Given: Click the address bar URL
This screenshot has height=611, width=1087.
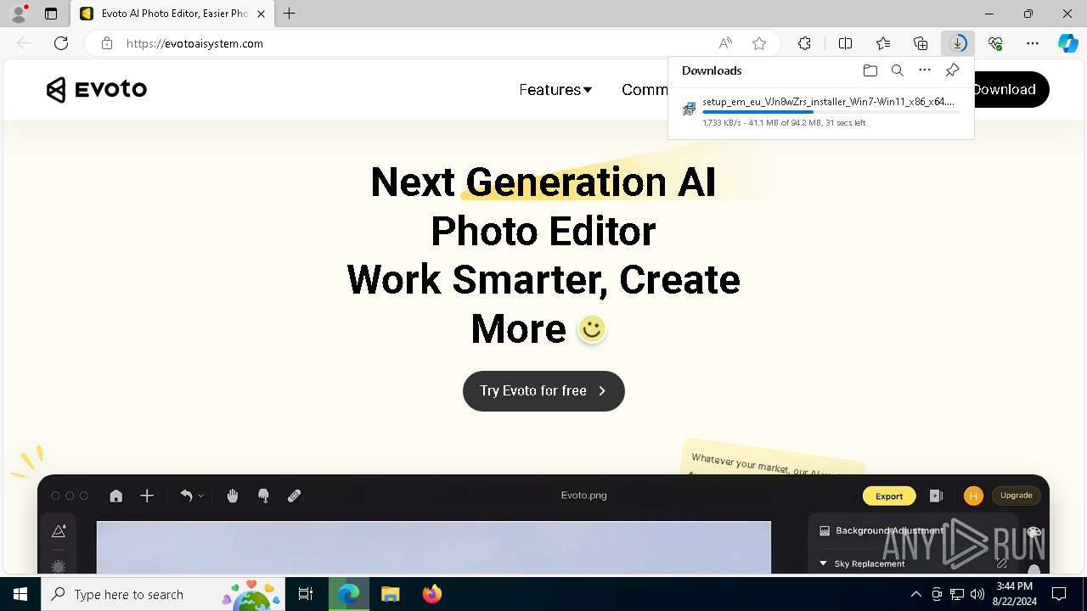Looking at the screenshot, I should click(194, 43).
